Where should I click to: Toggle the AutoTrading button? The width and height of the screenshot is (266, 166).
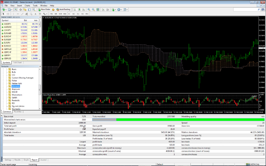(x=63, y=10)
